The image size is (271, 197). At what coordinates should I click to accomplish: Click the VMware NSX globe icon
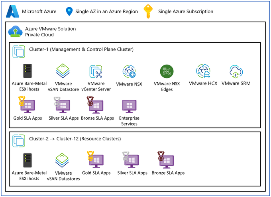tap(129, 71)
